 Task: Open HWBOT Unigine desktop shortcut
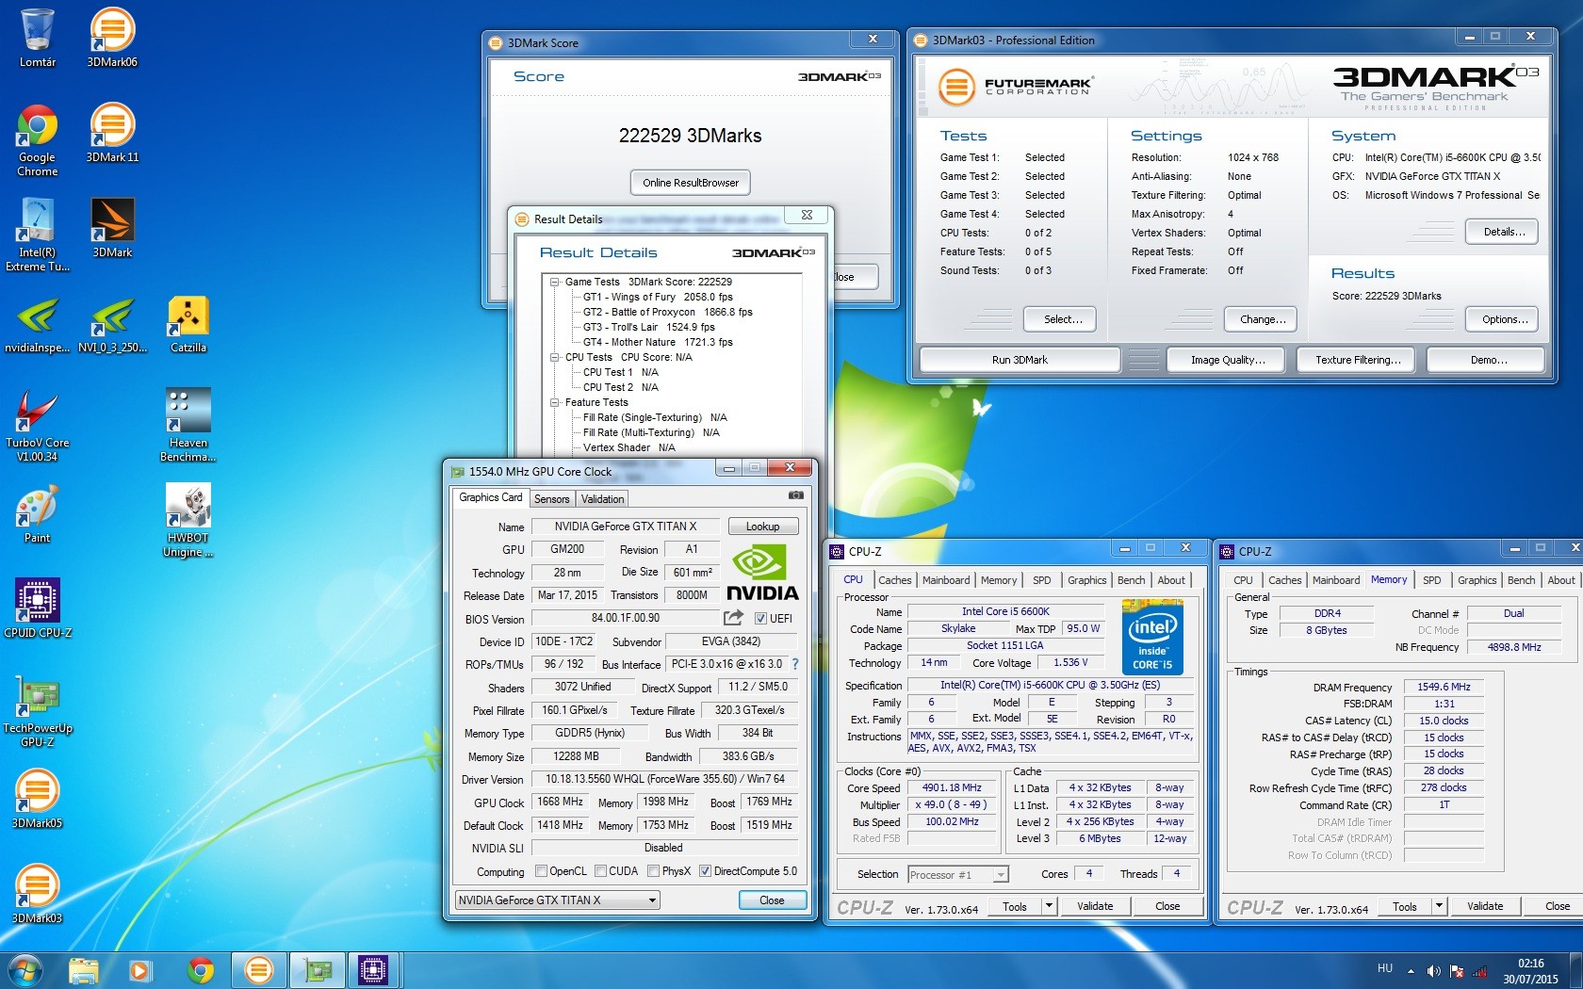point(188,521)
